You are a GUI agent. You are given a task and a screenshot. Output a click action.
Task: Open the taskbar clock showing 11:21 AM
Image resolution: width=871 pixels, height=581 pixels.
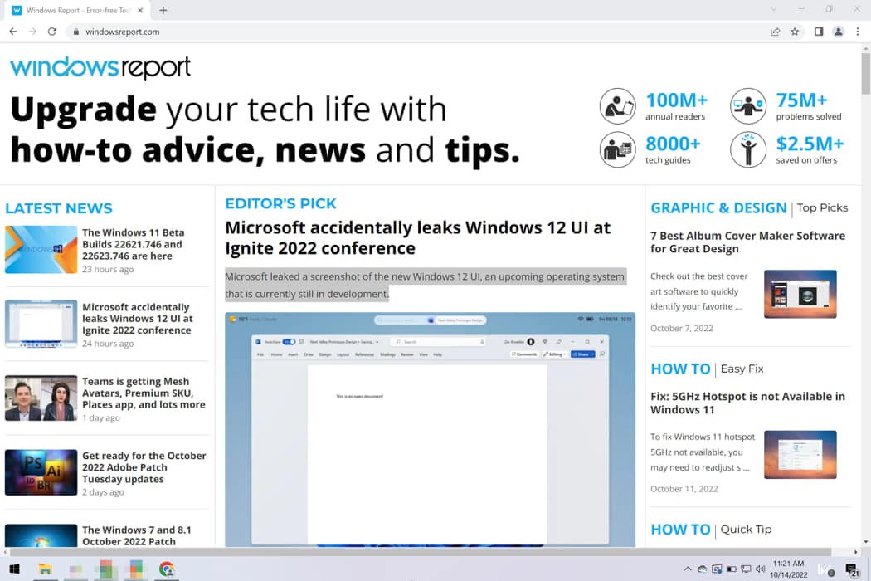tap(789, 569)
